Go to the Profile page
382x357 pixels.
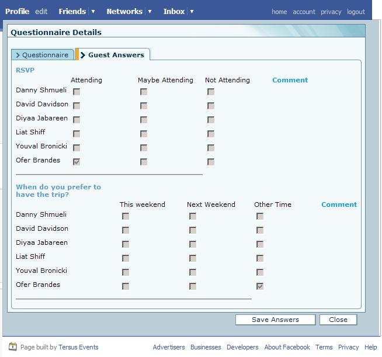[17, 11]
